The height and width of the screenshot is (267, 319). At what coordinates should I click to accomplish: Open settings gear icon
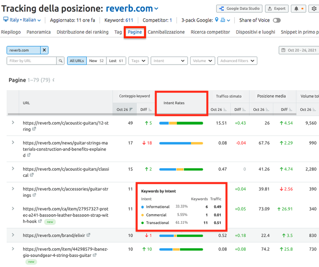pyautogui.click(x=314, y=9)
